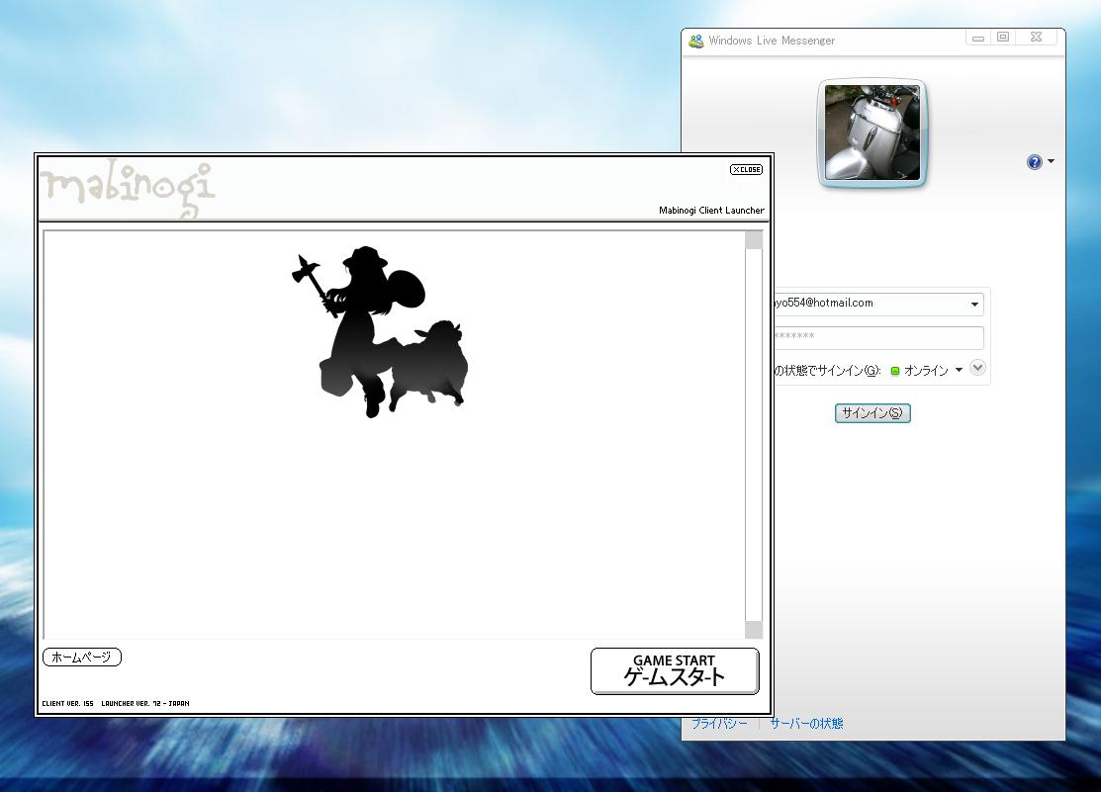Open the プライバシー privacy link

(720, 723)
